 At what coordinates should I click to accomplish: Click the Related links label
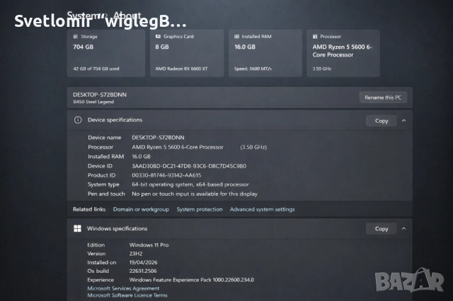point(89,209)
